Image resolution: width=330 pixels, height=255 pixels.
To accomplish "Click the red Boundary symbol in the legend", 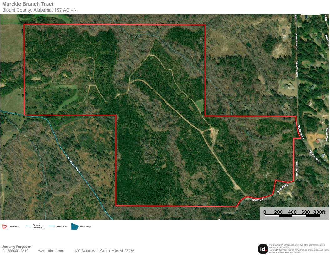I will pyautogui.click(x=4, y=226).
